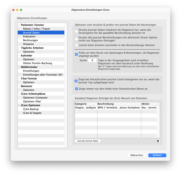
Task: Open Patient | Infos | Tracer settings
Action: (37, 29)
